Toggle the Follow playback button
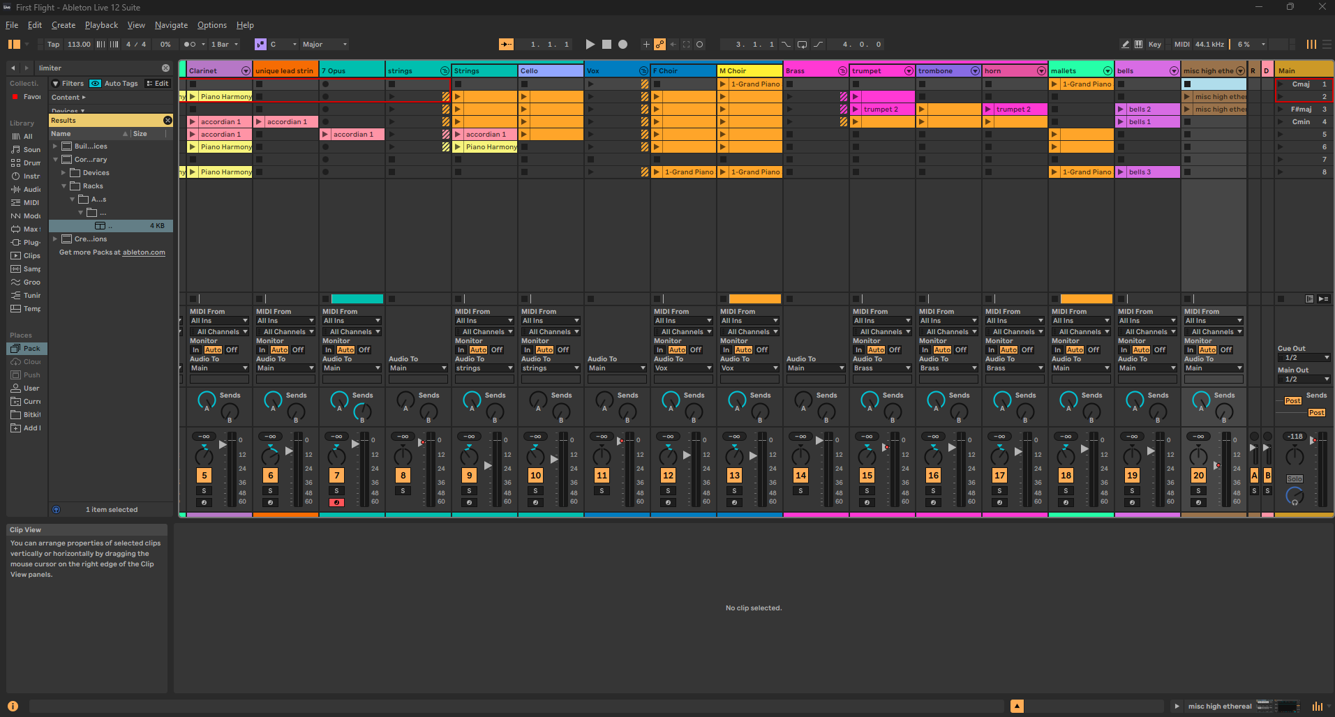Viewport: 1335px width, 717px height. [506, 45]
